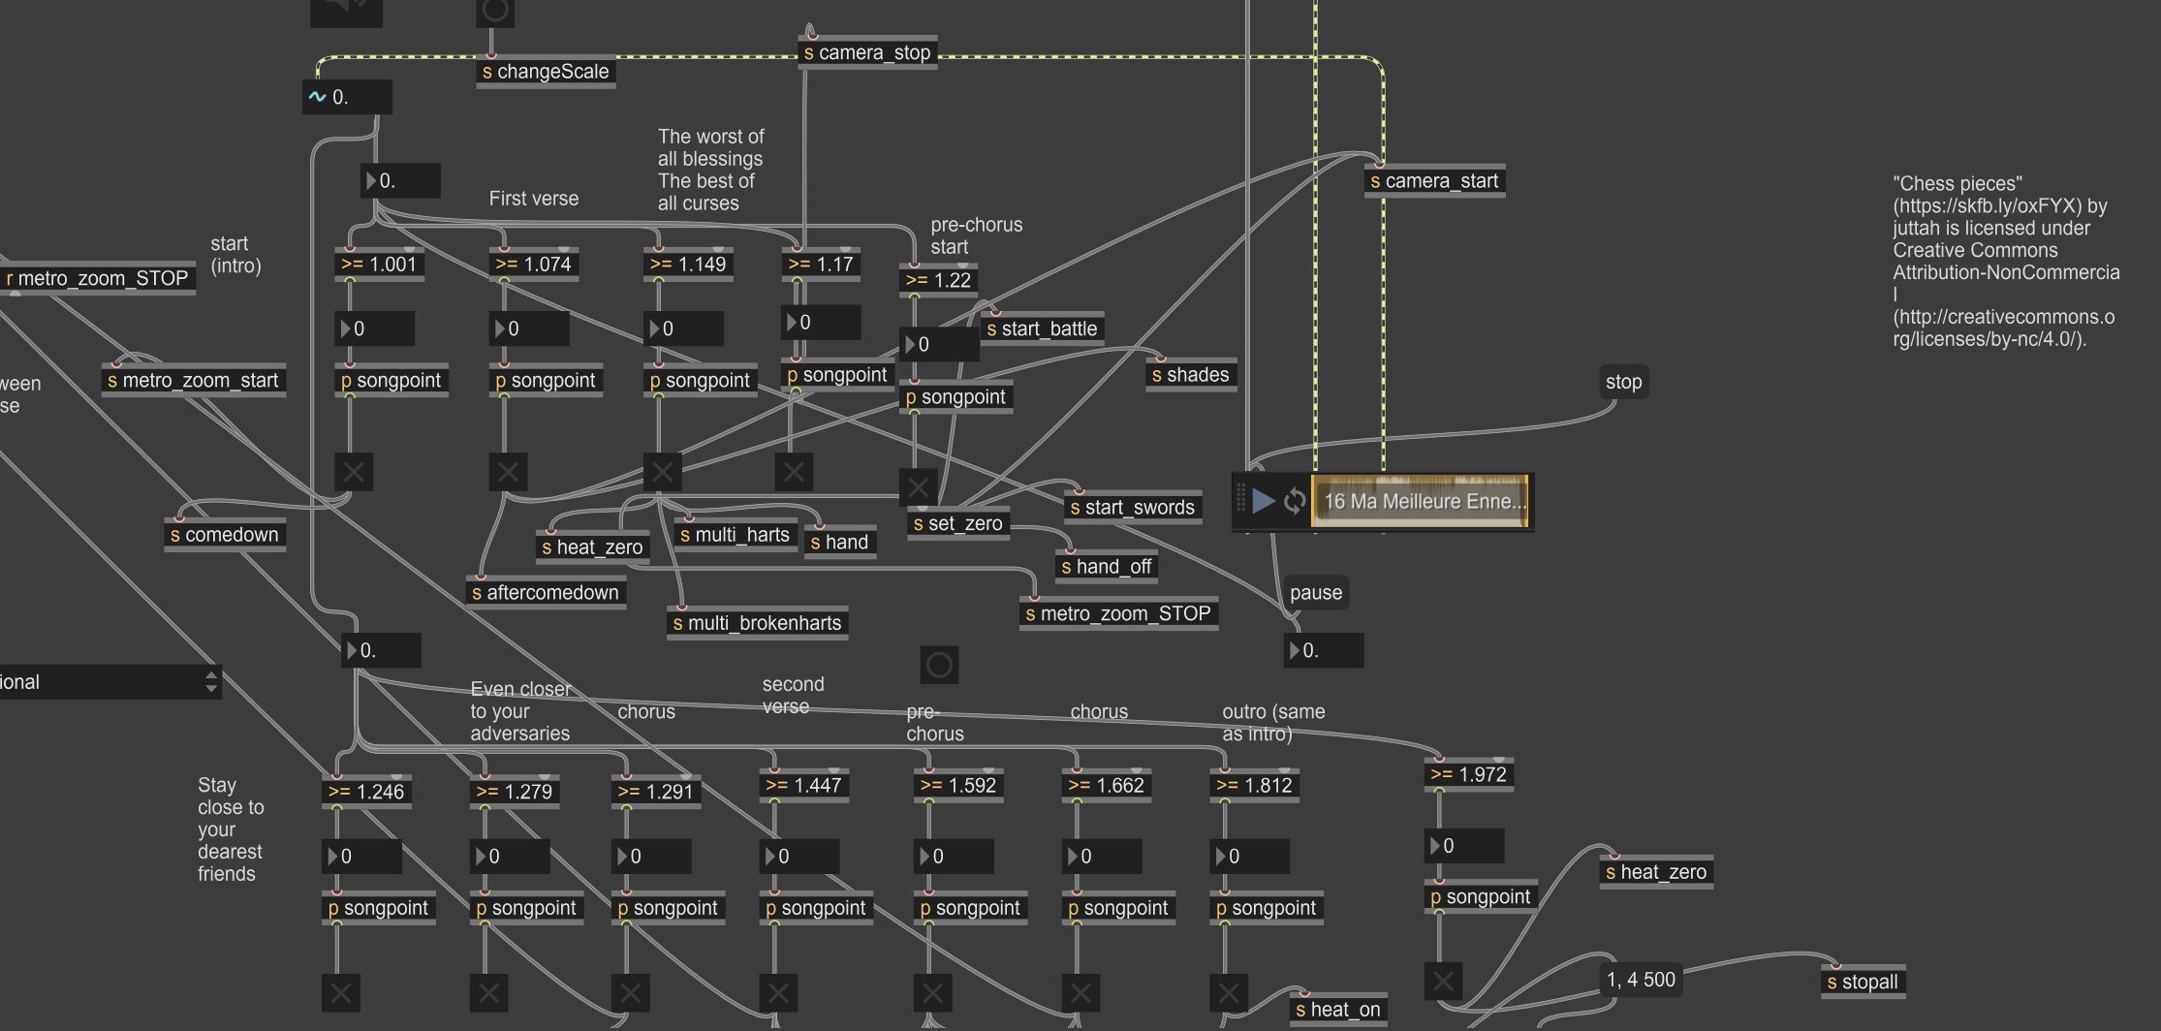Image resolution: width=2161 pixels, height=1031 pixels.
Task: Select the number box below pause
Action: (1324, 650)
